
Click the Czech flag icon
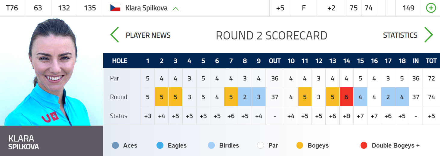tap(115, 8)
